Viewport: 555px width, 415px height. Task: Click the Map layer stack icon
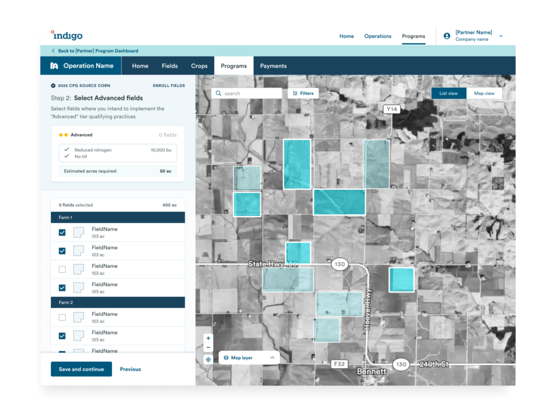[x=226, y=358]
